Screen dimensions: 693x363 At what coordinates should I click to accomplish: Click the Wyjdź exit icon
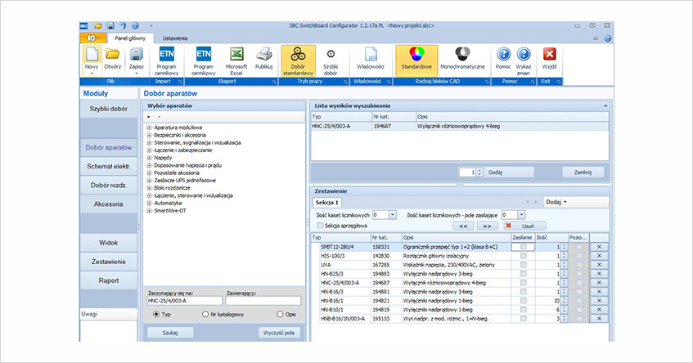[549, 60]
